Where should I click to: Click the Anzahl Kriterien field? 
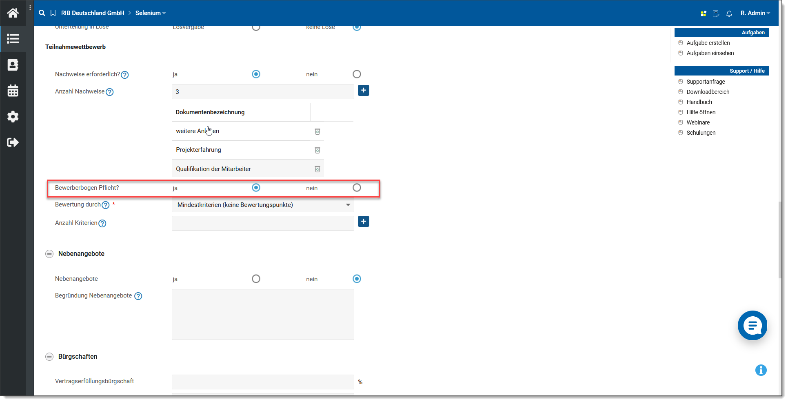[x=263, y=223]
